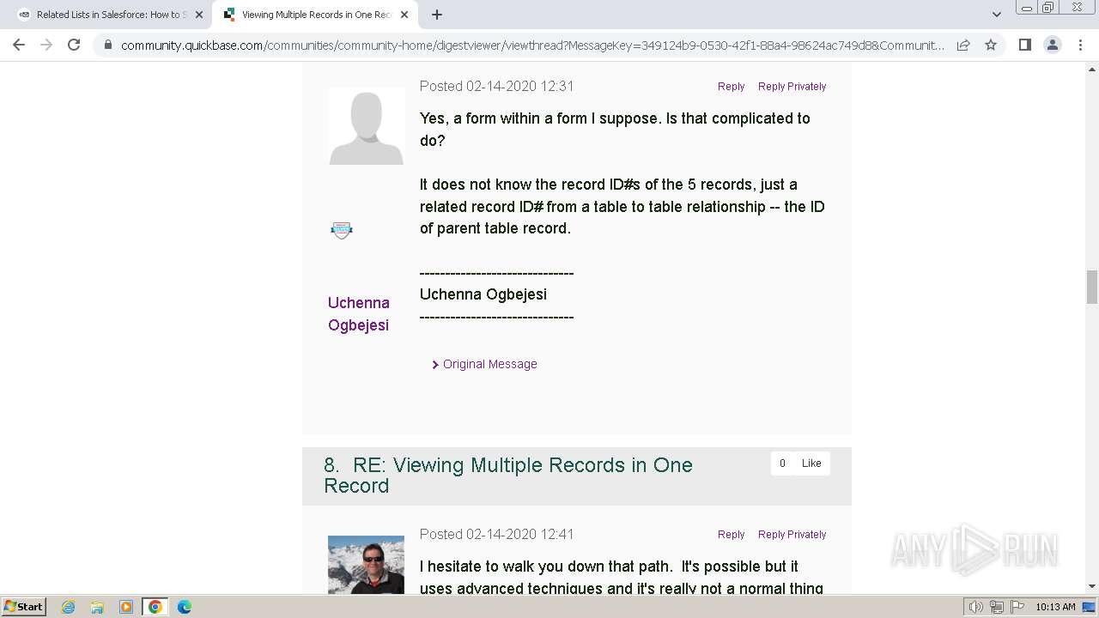Like post number 8

[x=811, y=463]
